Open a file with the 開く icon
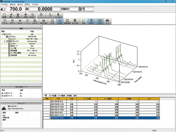Screen dimensions: 176x132 tap(11, 16)
